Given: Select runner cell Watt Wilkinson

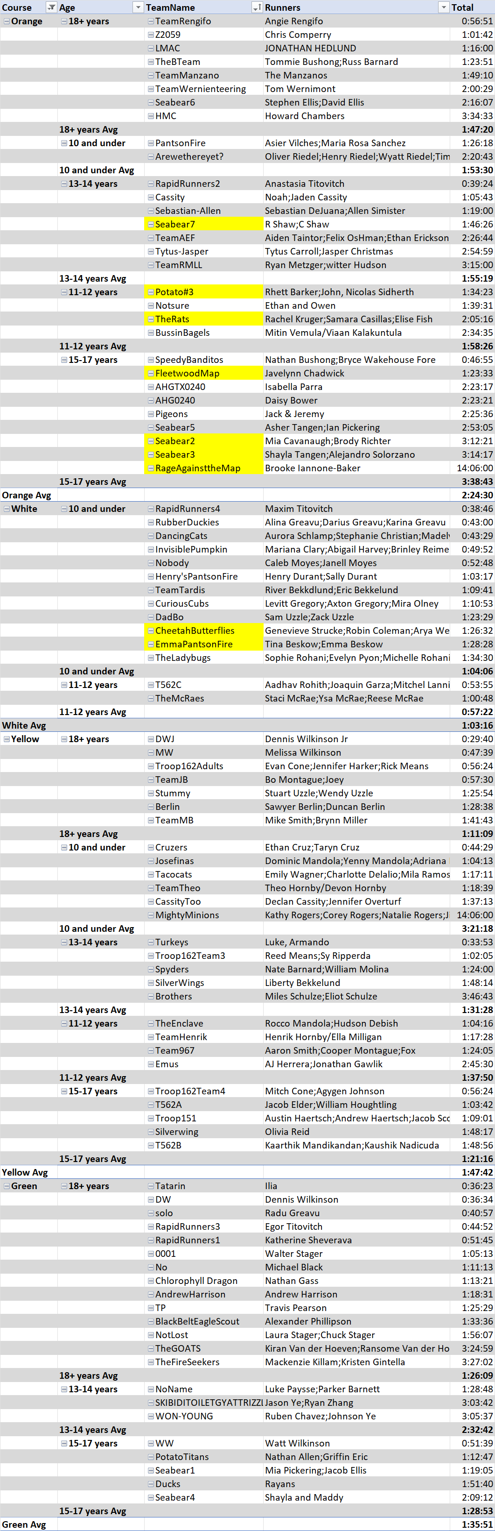Looking at the screenshot, I should (x=356, y=1443).
